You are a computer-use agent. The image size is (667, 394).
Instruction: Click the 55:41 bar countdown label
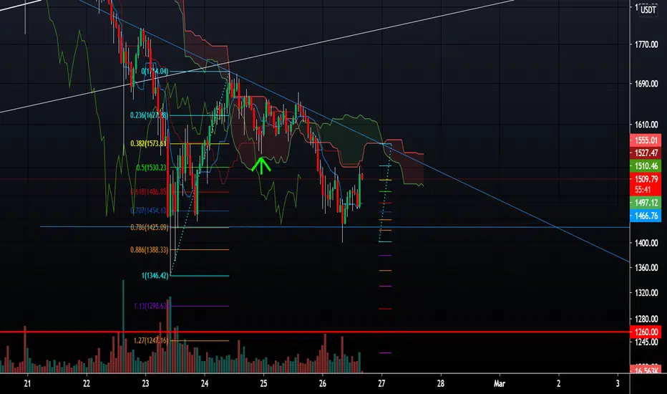click(x=643, y=190)
